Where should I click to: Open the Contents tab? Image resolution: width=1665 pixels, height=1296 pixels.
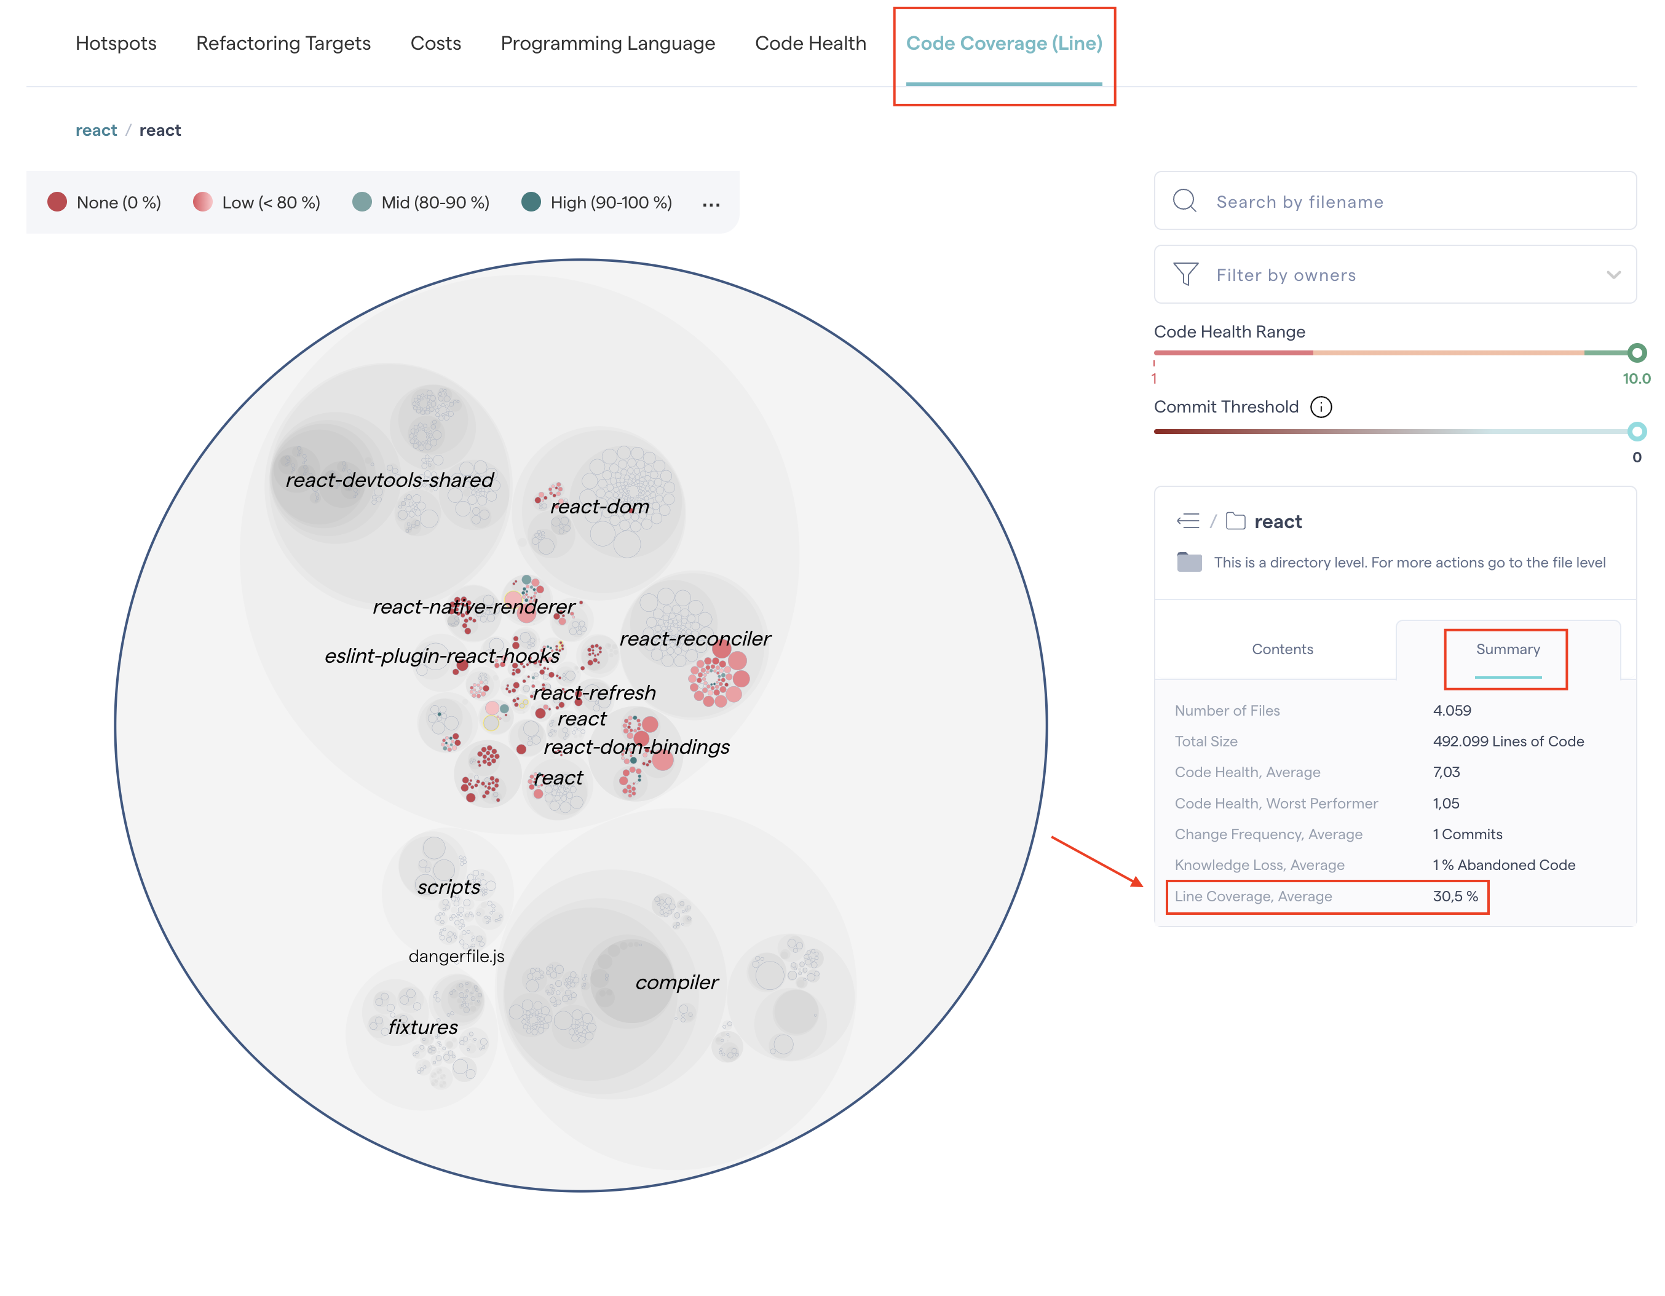coord(1283,649)
